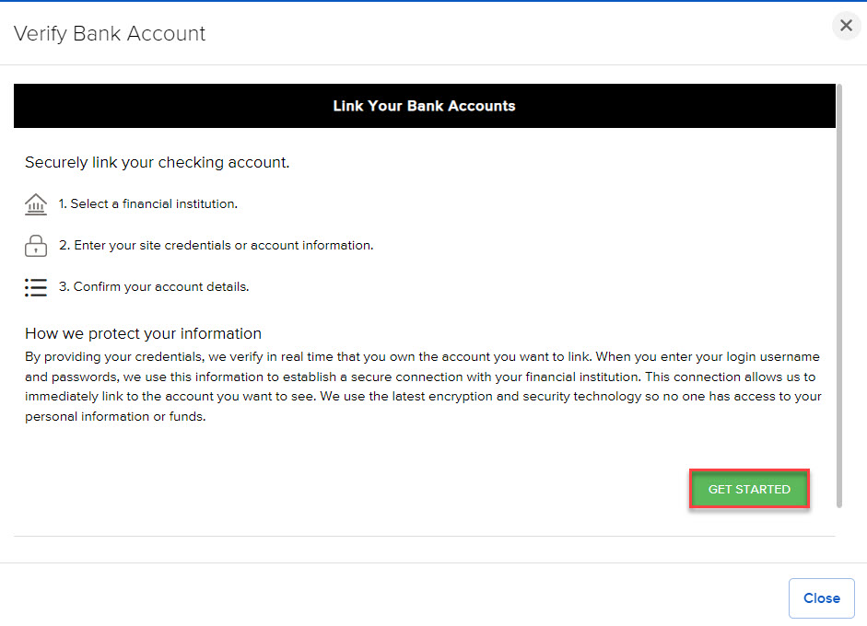This screenshot has height=626, width=867.
Task: Click the black Link Your Bank Accounts banner
Action: click(x=424, y=106)
